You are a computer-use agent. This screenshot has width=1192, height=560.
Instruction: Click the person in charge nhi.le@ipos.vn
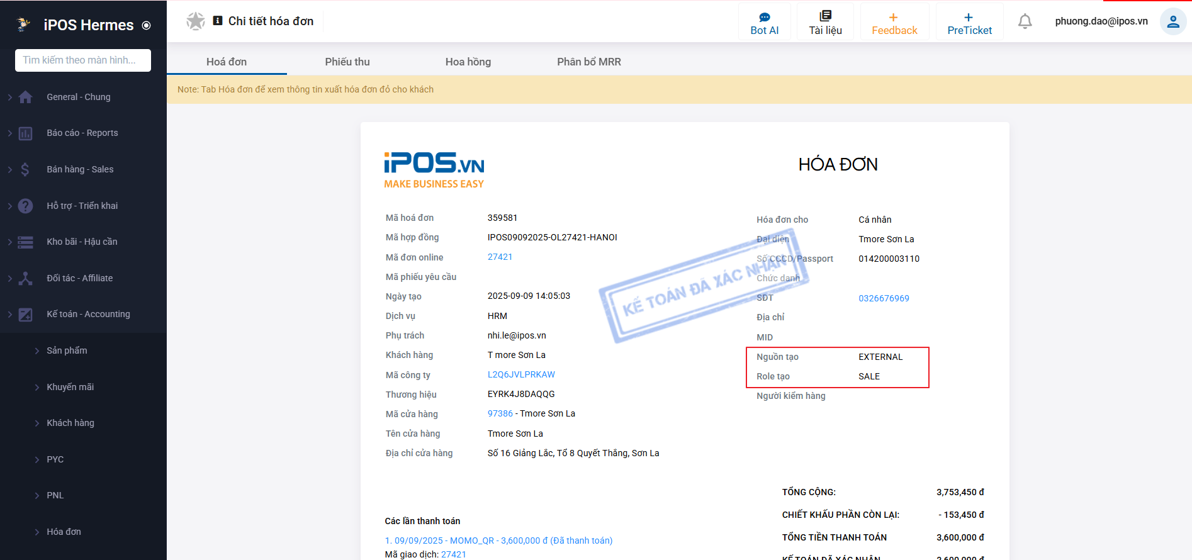pyautogui.click(x=517, y=335)
